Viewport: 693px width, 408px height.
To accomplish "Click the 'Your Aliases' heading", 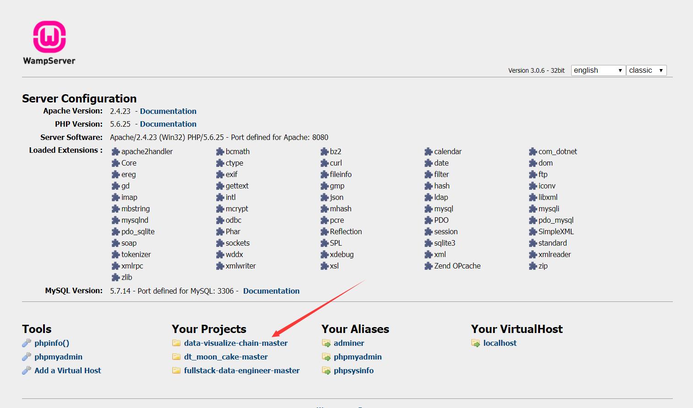I will tap(355, 329).
